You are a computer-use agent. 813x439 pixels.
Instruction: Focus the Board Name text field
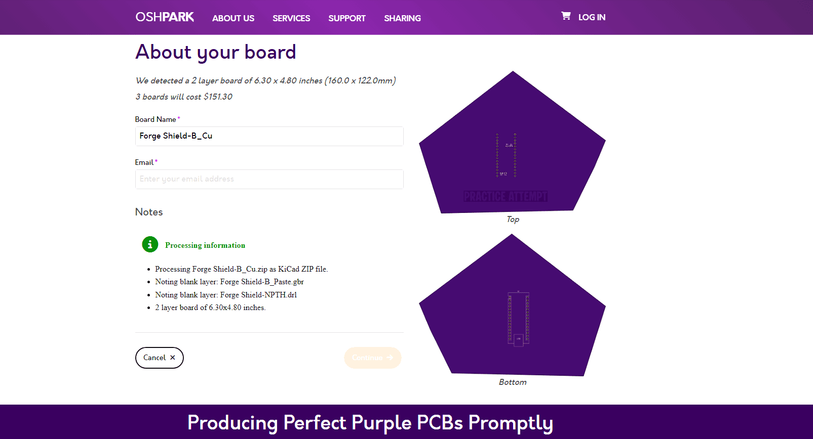(269, 136)
